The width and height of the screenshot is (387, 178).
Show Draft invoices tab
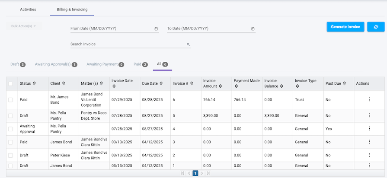click(x=18, y=64)
